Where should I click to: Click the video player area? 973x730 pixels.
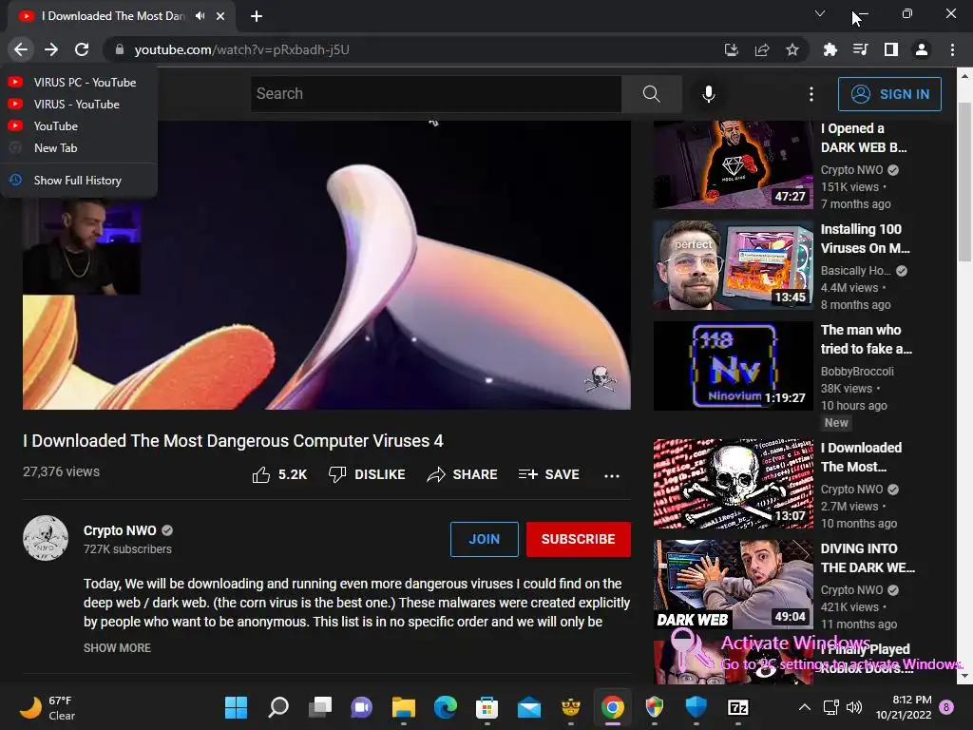[x=327, y=265]
